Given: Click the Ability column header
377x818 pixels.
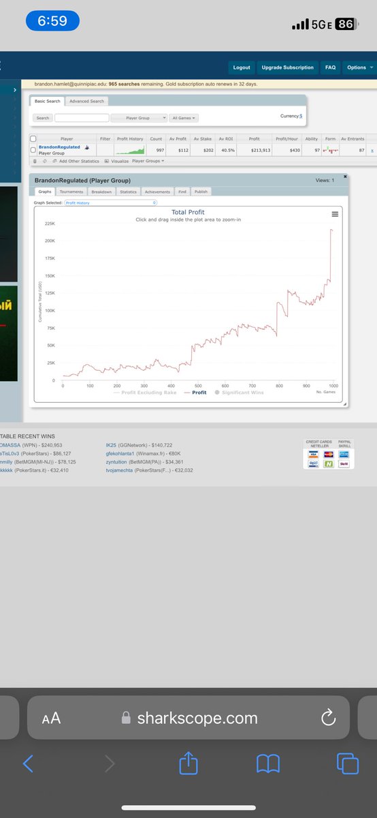Looking at the screenshot, I should (x=312, y=138).
